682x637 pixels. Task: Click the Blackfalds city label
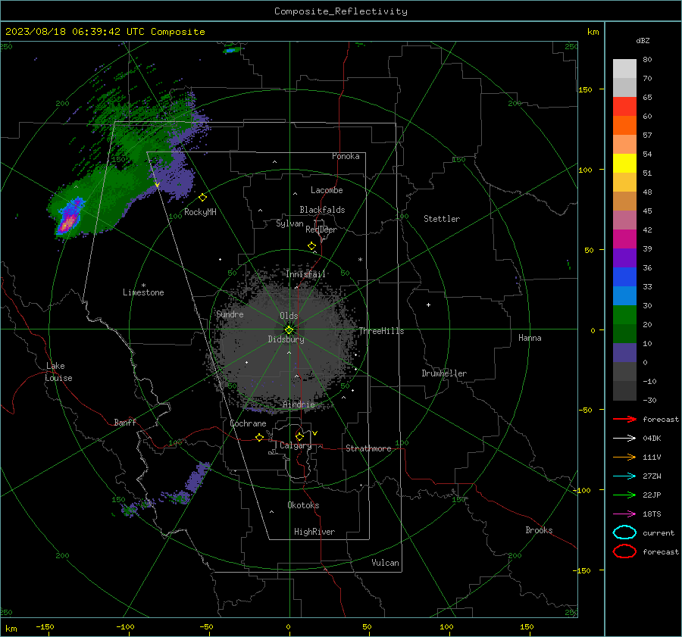[322, 210]
